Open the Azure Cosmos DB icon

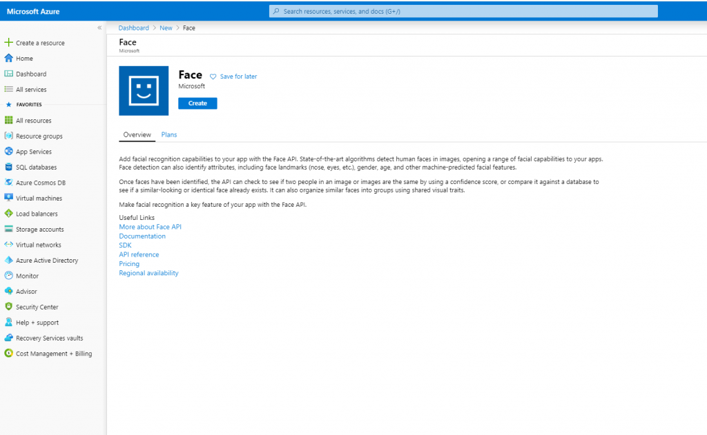click(8, 183)
